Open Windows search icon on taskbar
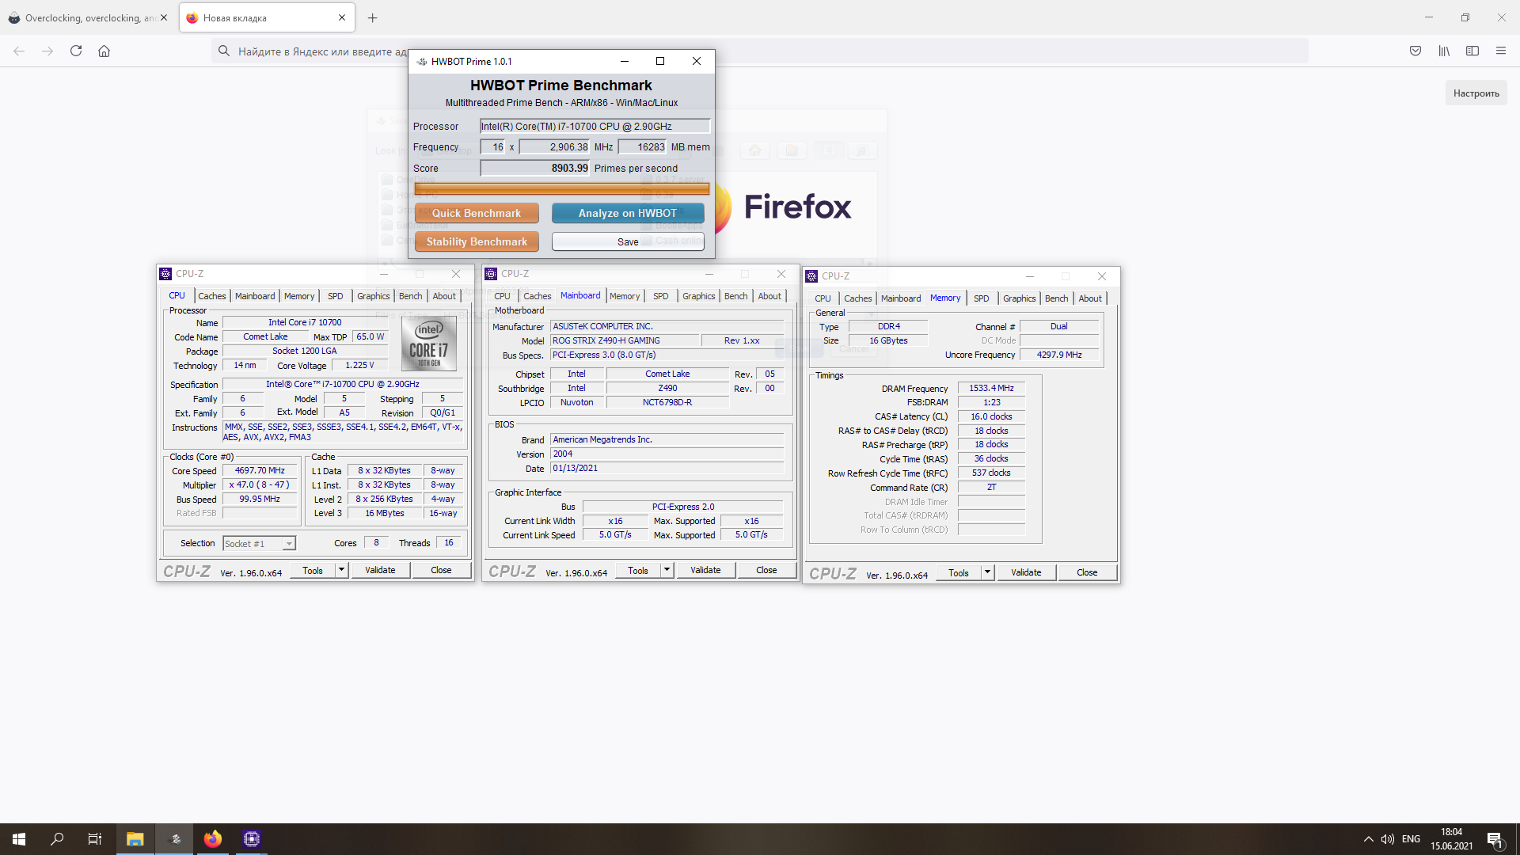1520x855 pixels. pyautogui.click(x=57, y=839)
